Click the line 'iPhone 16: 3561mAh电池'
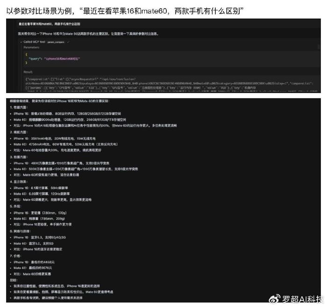327x307 pixels. (x=55, y=139)
